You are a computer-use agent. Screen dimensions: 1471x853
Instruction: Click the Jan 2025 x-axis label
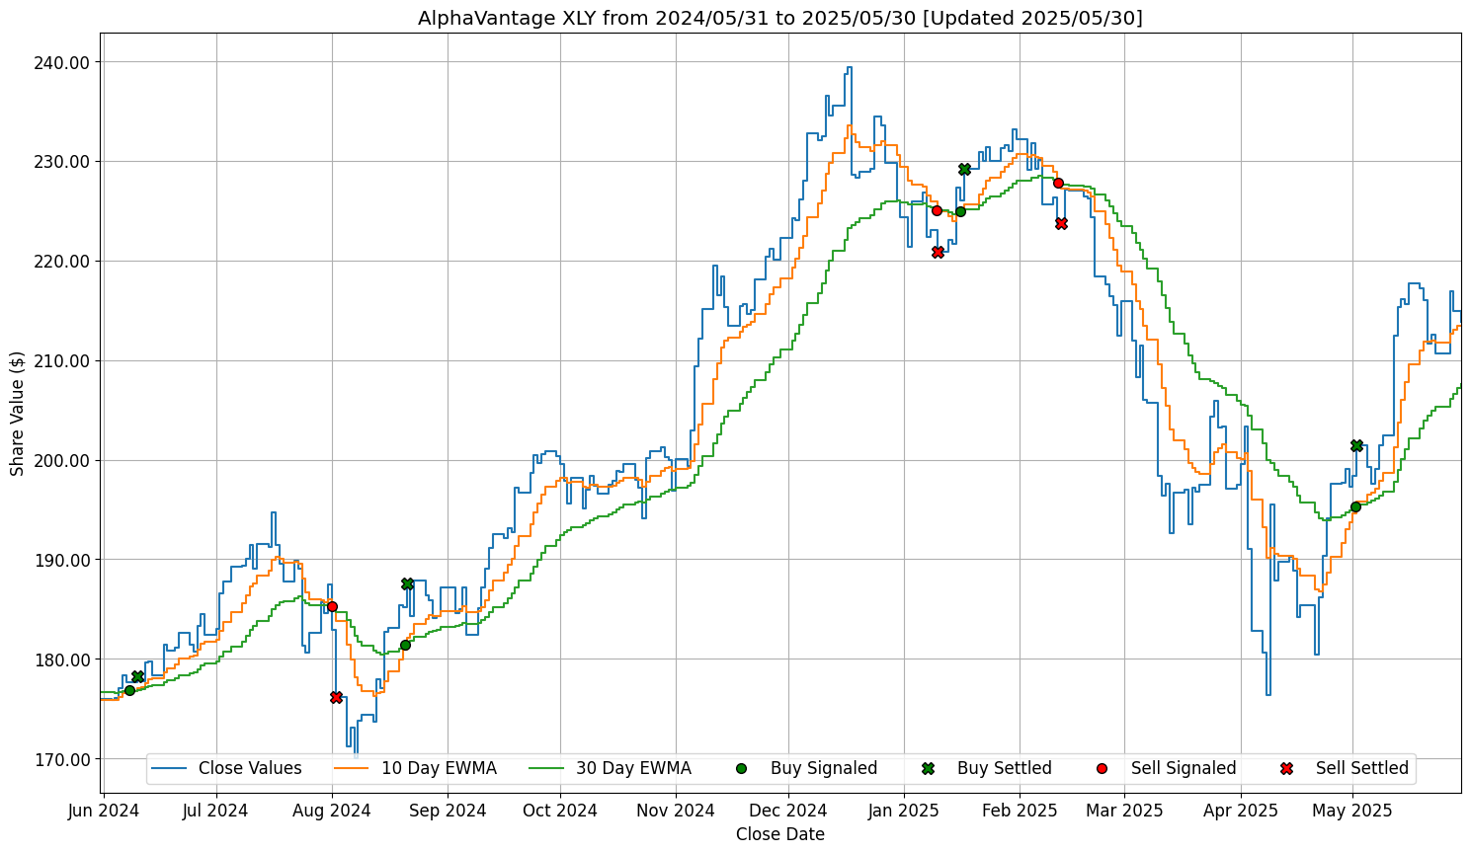(904, 811)
